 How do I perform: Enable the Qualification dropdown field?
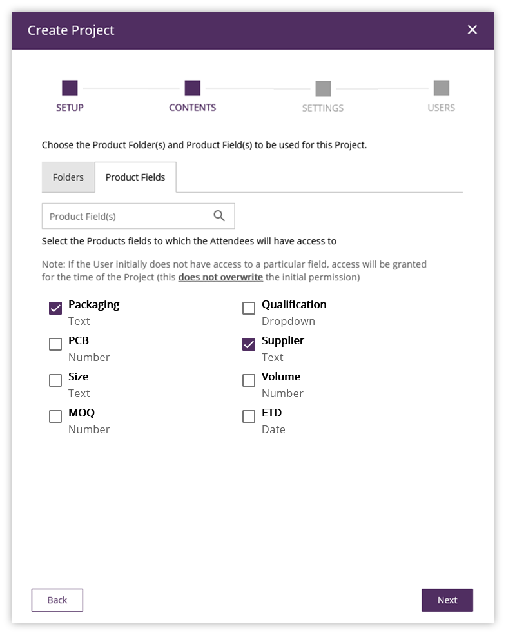(x=249, y=308)
